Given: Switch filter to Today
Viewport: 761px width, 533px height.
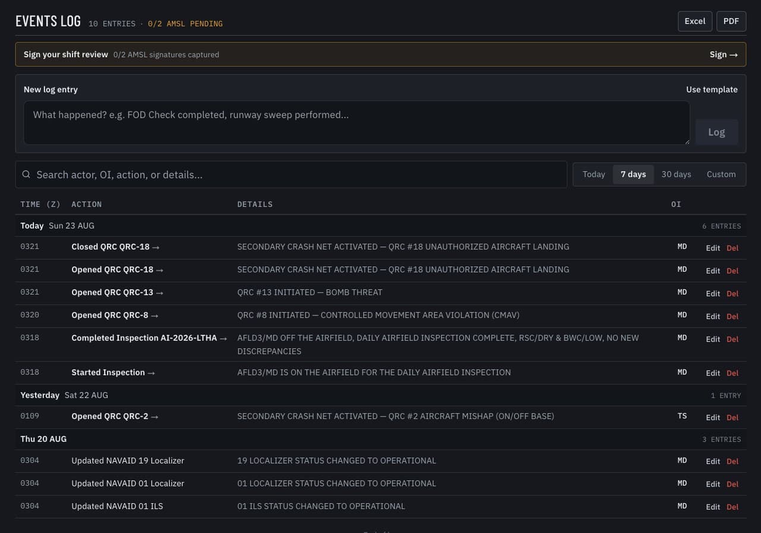Looking at the screenshot, I should (593, 174).
